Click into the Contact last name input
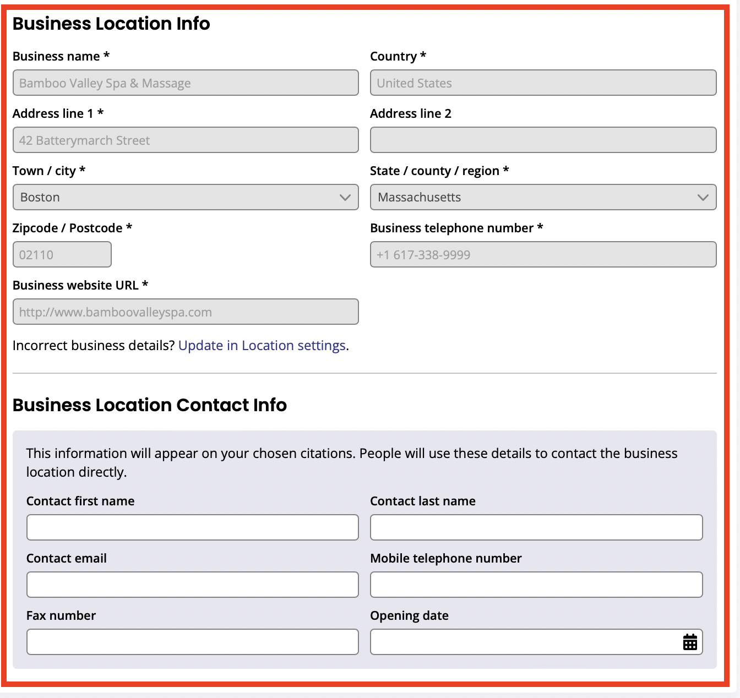This screenshot has height=698, width=740. pos(536,527)
